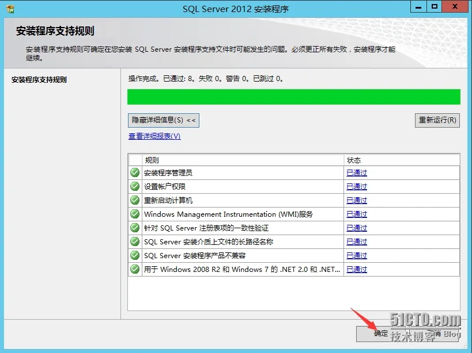Click the check icon for 注册表项的一致性验证

[135, 228]
